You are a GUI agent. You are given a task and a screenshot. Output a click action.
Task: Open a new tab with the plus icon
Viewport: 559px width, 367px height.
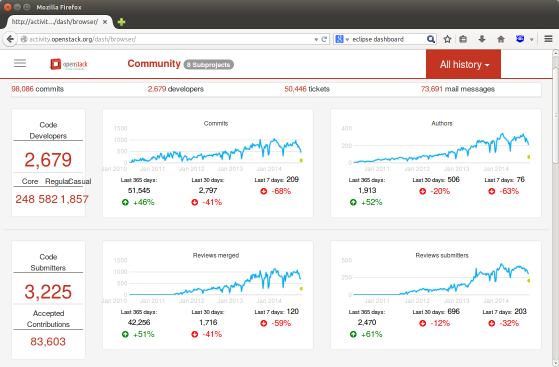[121, 22]
